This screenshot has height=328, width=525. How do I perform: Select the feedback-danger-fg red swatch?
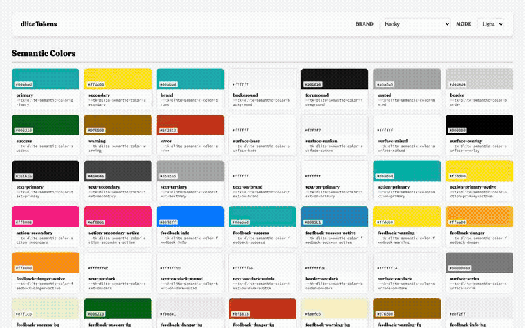click(262, 308)
